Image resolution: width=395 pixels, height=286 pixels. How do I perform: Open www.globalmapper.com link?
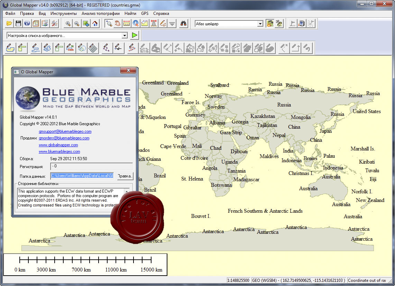click(58, 145)
